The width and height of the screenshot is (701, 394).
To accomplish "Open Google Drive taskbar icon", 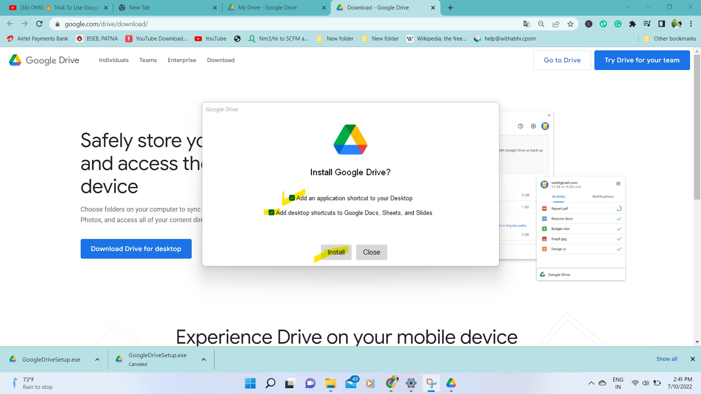I will [451, 383].
